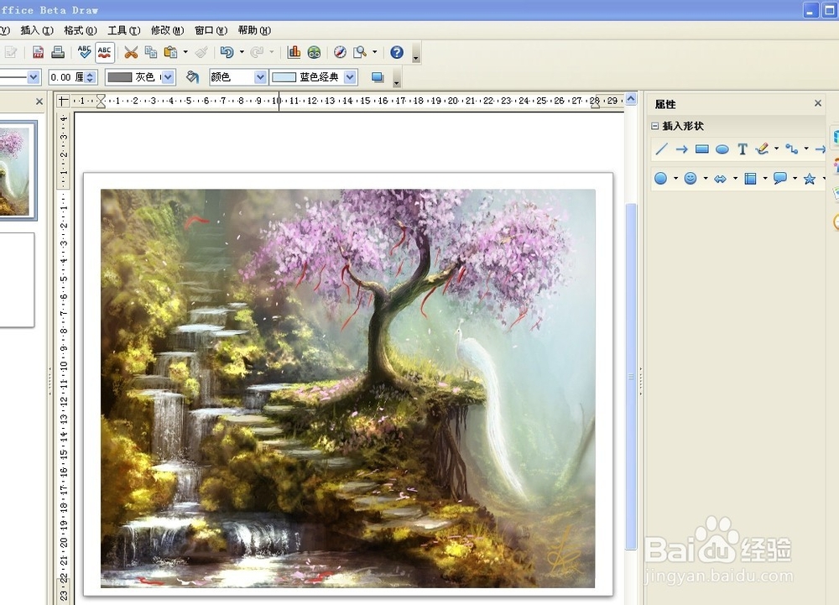Click the Insert chart icon
The height and width of the screenshot is (605, 839).
[294, 52]
